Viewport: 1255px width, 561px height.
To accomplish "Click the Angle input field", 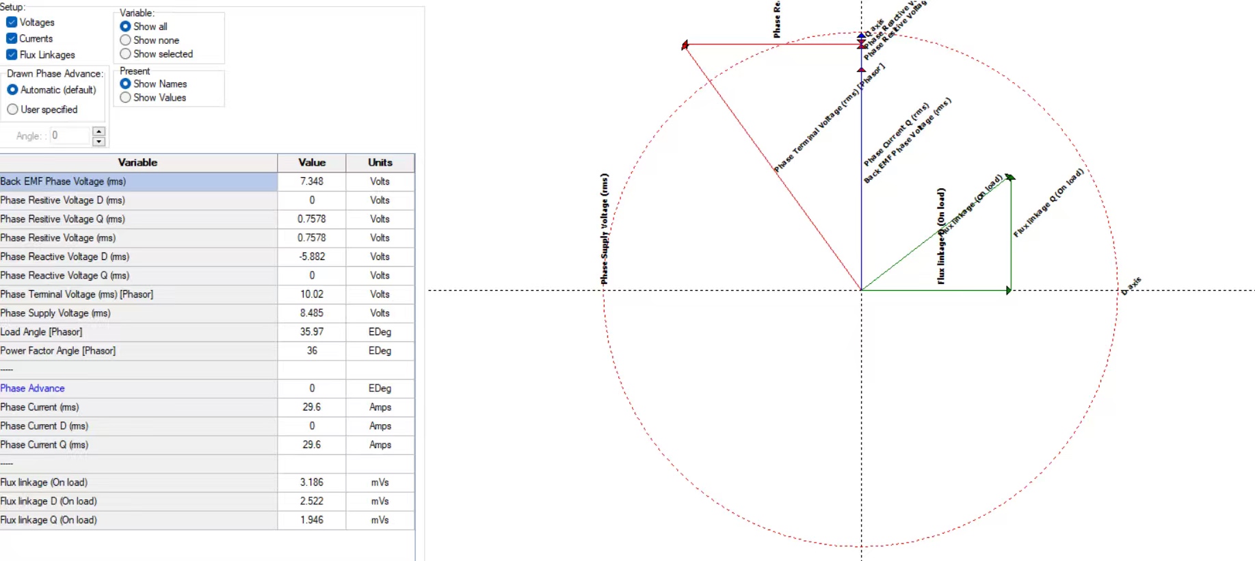I will 69,135.
